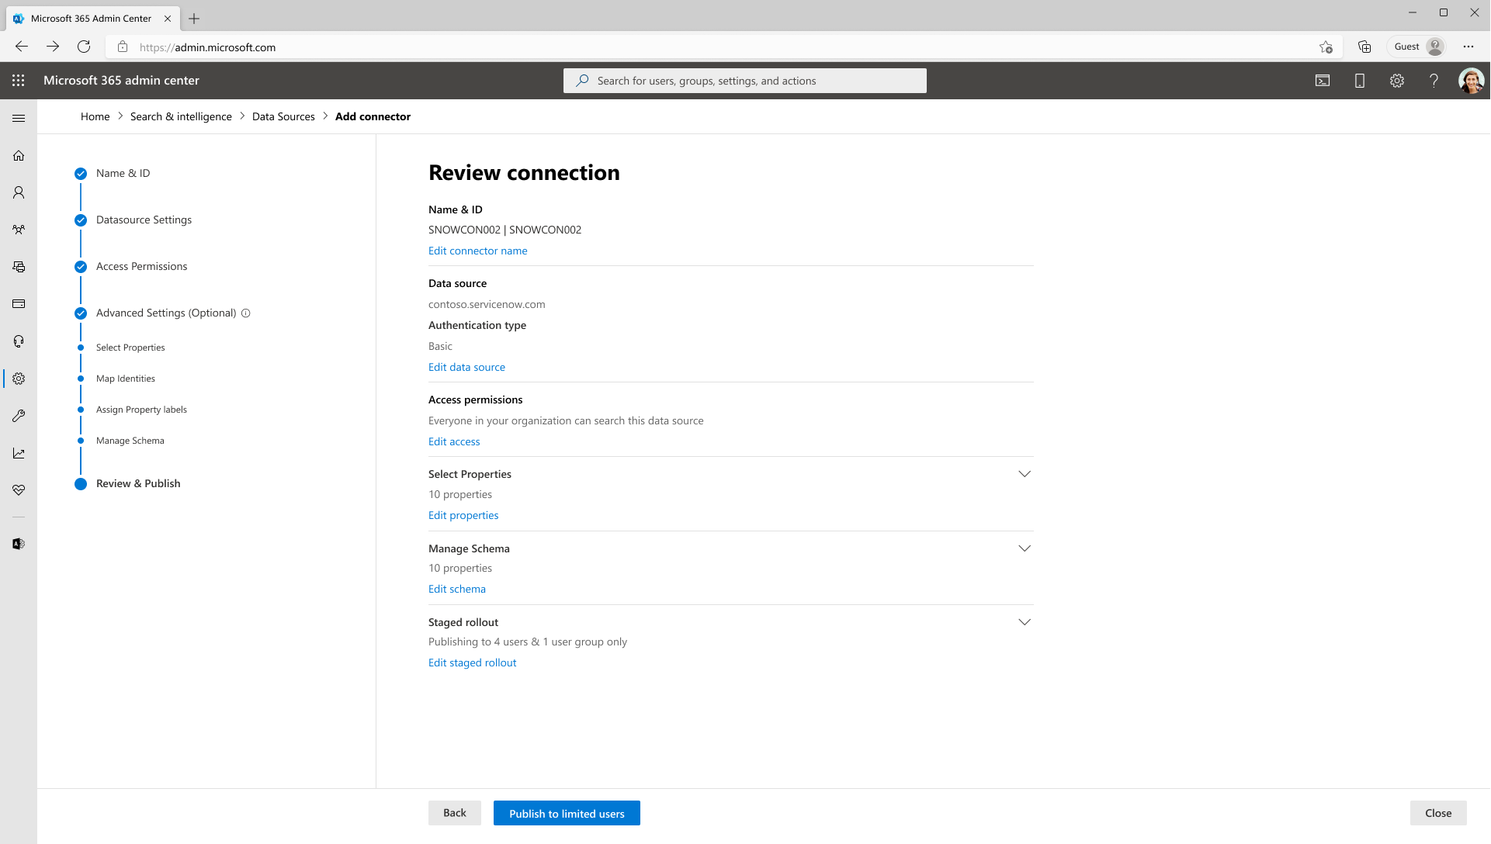1491x844 pixels.
Task: Click the Back button
Action: 455,813
